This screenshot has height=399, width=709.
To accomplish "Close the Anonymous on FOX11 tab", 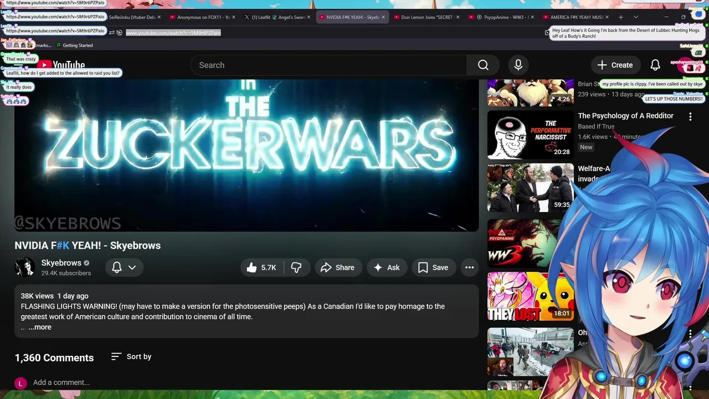I will tap(233, 17).
